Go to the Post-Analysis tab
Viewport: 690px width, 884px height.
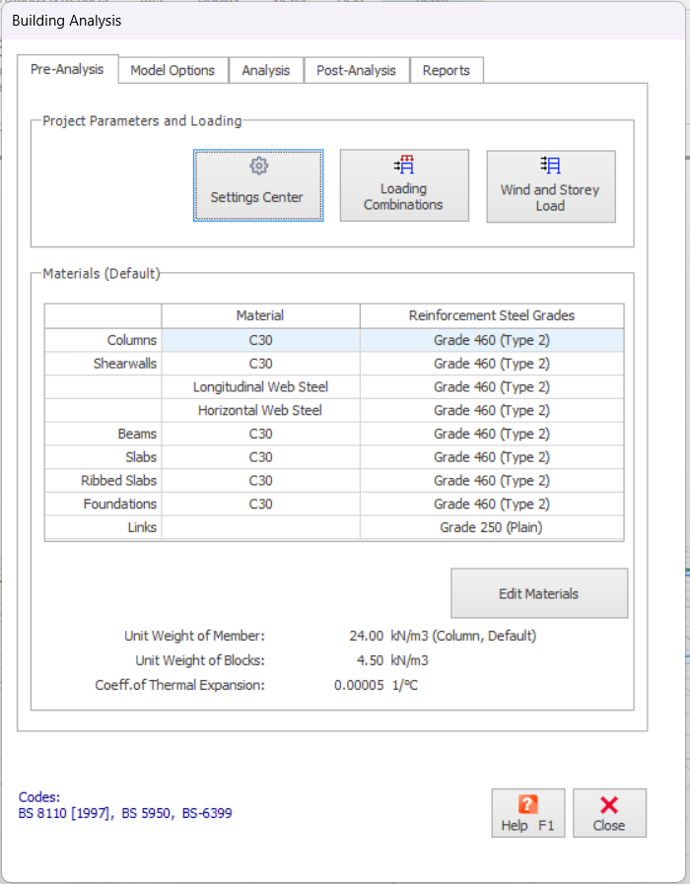pyautogui.click(x=356, y=70)
